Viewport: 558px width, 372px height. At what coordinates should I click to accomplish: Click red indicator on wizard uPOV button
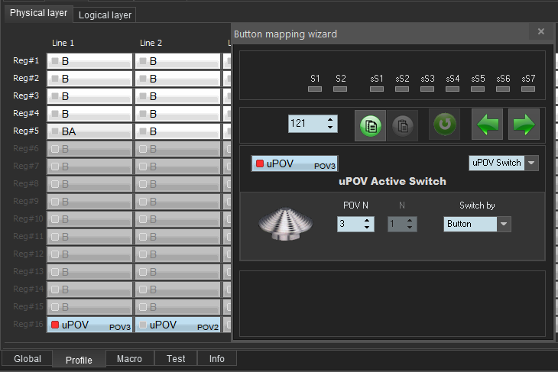260,163
